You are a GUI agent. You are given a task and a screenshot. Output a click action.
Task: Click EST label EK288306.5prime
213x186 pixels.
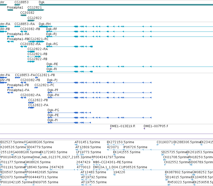coord(187,142)
